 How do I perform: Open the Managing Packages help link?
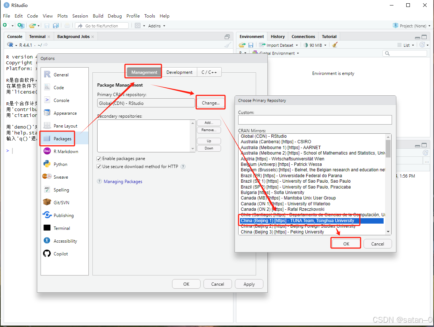point(123,182)
